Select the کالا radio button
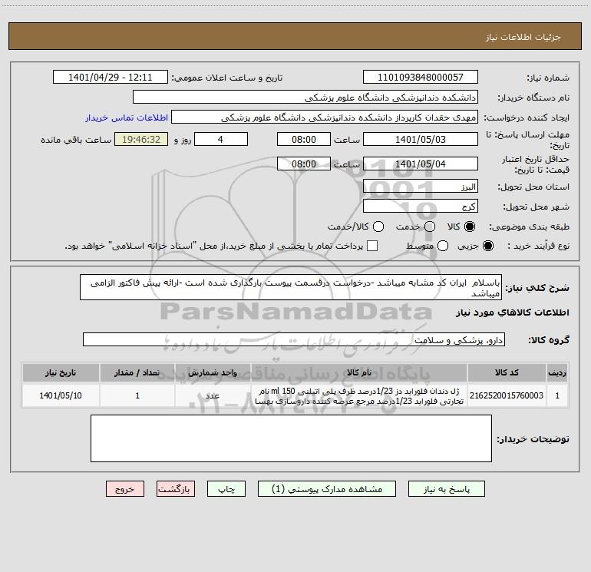591x572 pixels. [x=470, y=226]
